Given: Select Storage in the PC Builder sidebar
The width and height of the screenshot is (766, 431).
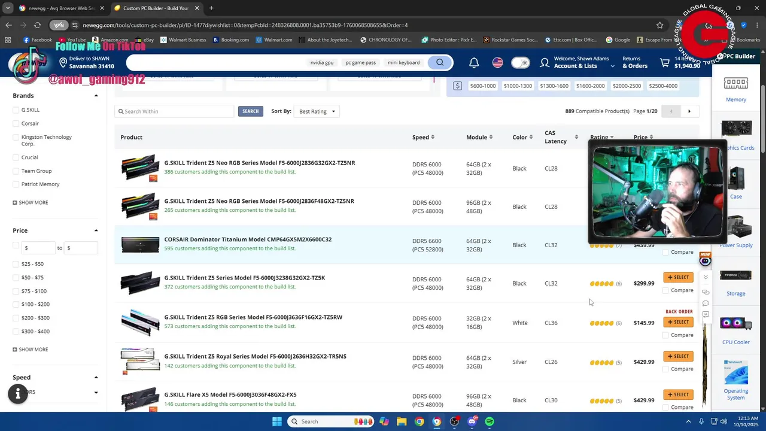Looking at the screenshot, I should pos(736,283).
